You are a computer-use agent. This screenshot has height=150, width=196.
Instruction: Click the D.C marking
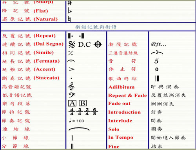[84, 44]
